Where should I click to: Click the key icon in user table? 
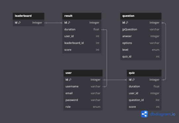click(70, 80)
